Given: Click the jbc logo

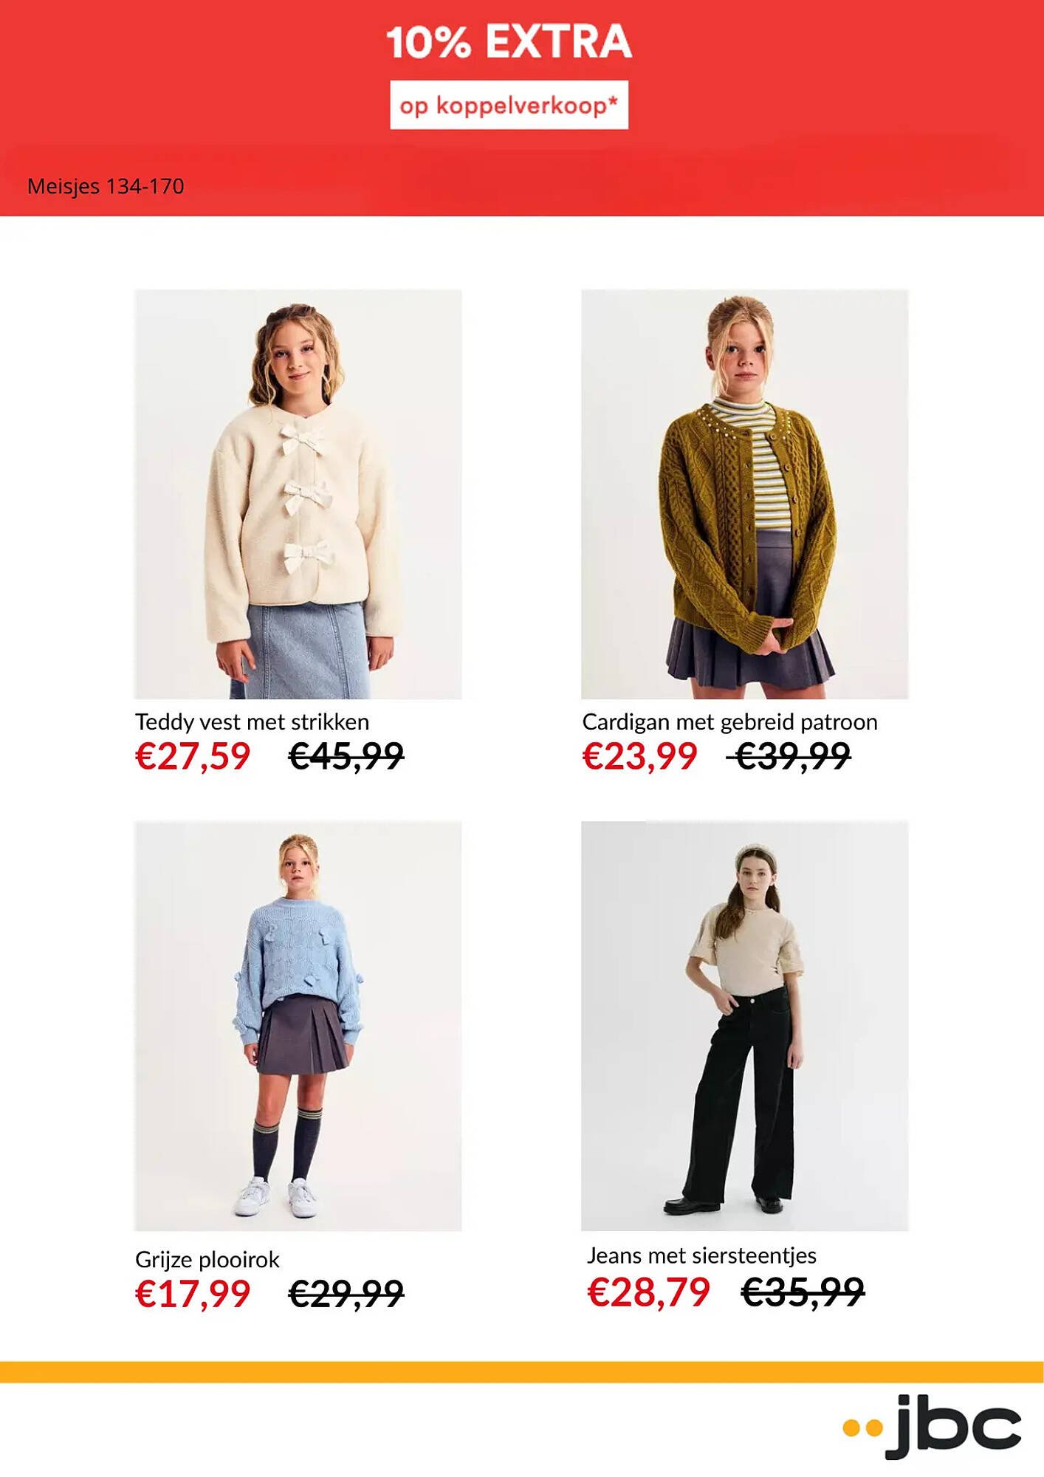Looking at the screenshot, I should [x=932, y=1426].
